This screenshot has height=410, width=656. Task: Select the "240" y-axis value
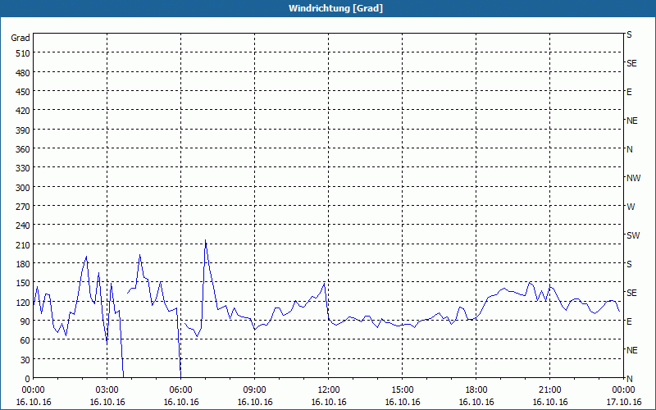point(24,225)
